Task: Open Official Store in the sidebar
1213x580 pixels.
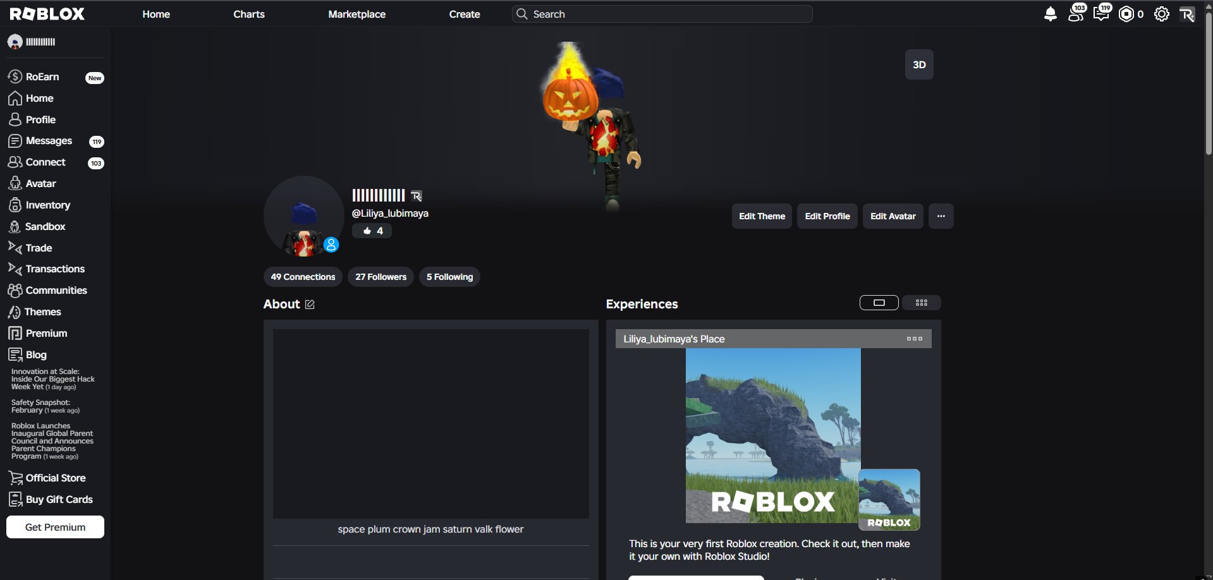Action: coord(56,478)
